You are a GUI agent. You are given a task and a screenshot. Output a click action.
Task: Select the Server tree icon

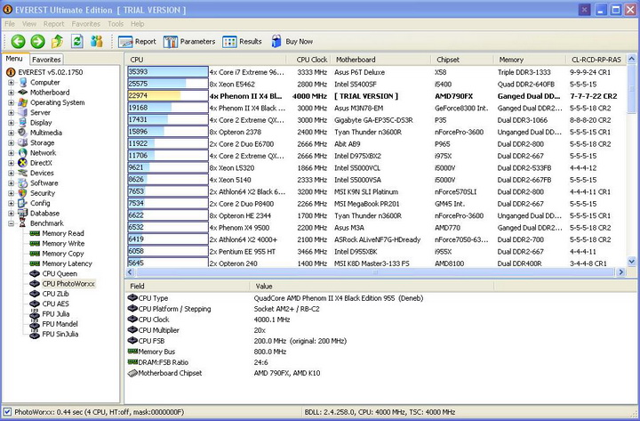[x=23, y=112]
